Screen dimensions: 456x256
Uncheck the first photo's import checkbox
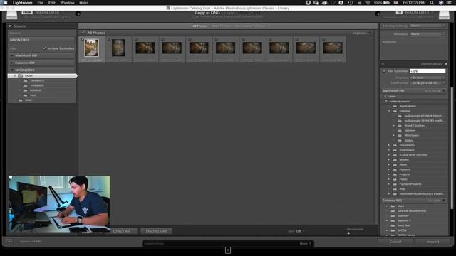coord(83,39)
